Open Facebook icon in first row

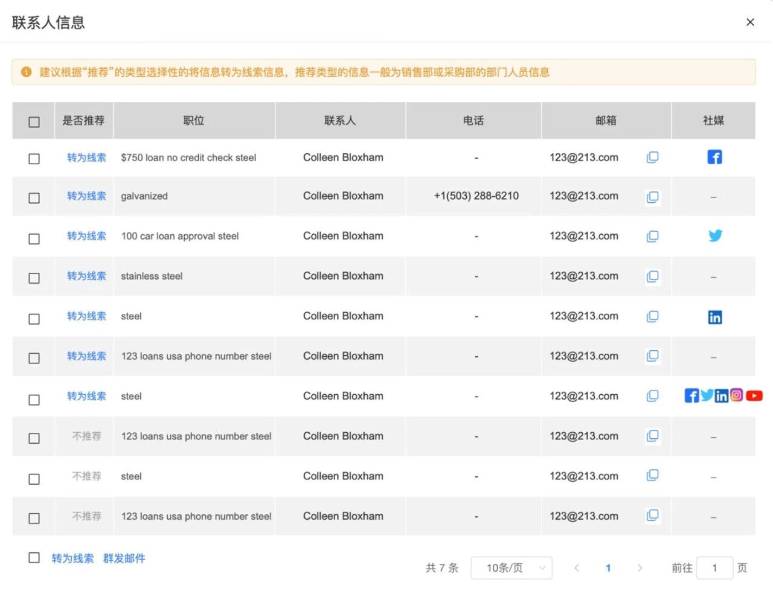click(714, 158)
